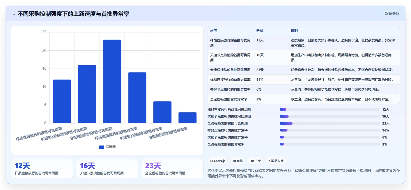Click the y-axis tick label 5
The height and width of the screenshot is (190, 411).
click(45, 105)
